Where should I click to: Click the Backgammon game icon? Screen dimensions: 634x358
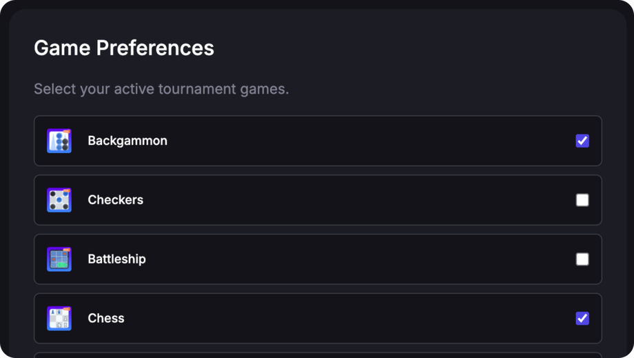59,141
